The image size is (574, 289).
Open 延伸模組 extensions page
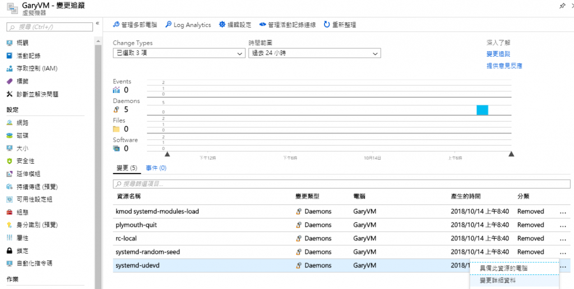pyautogui.click(x=28, y=174)
